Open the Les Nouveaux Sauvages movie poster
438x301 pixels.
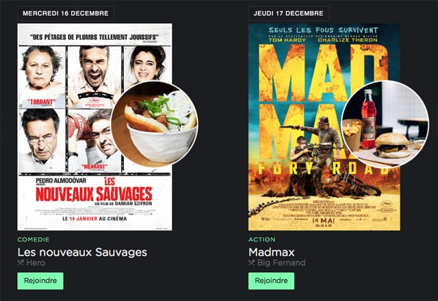(x=94, y=127)
